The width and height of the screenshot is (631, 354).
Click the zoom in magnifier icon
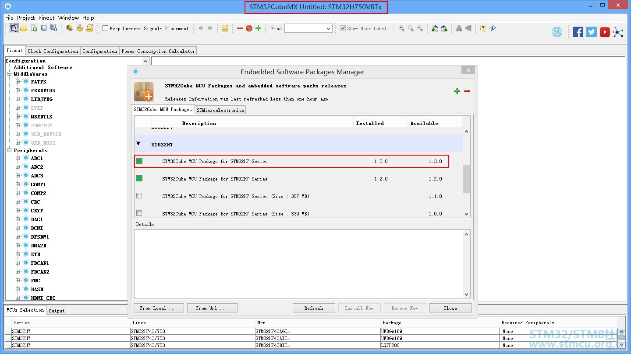[x=401, y=28]
